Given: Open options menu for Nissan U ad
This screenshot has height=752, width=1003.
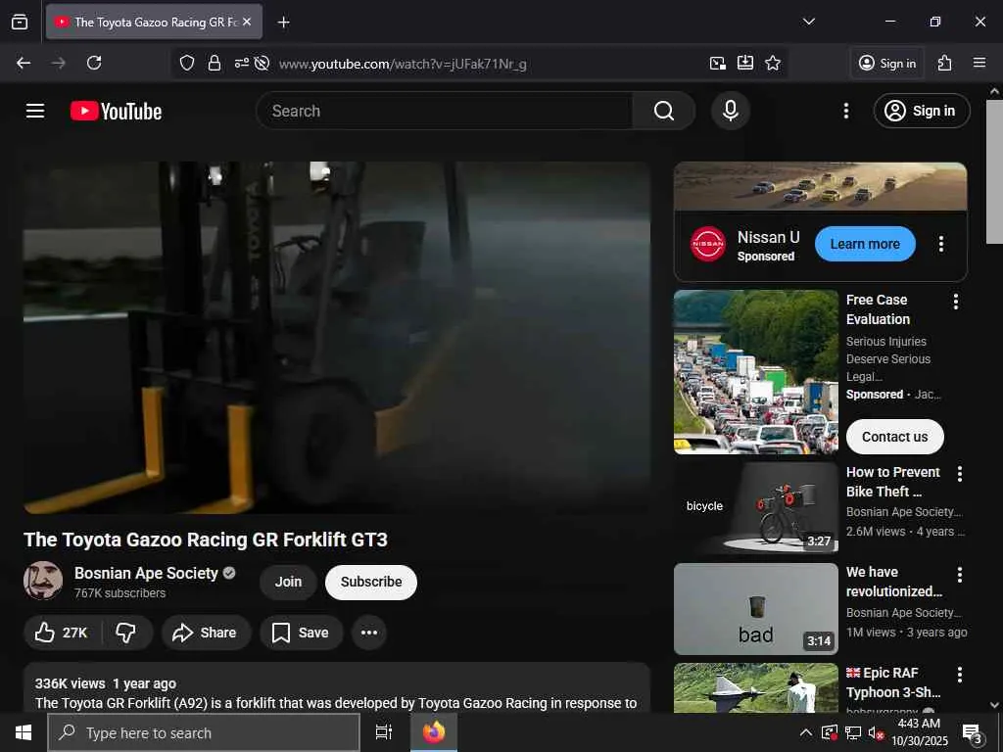Looking at the screenshot, I should point(941,244).
